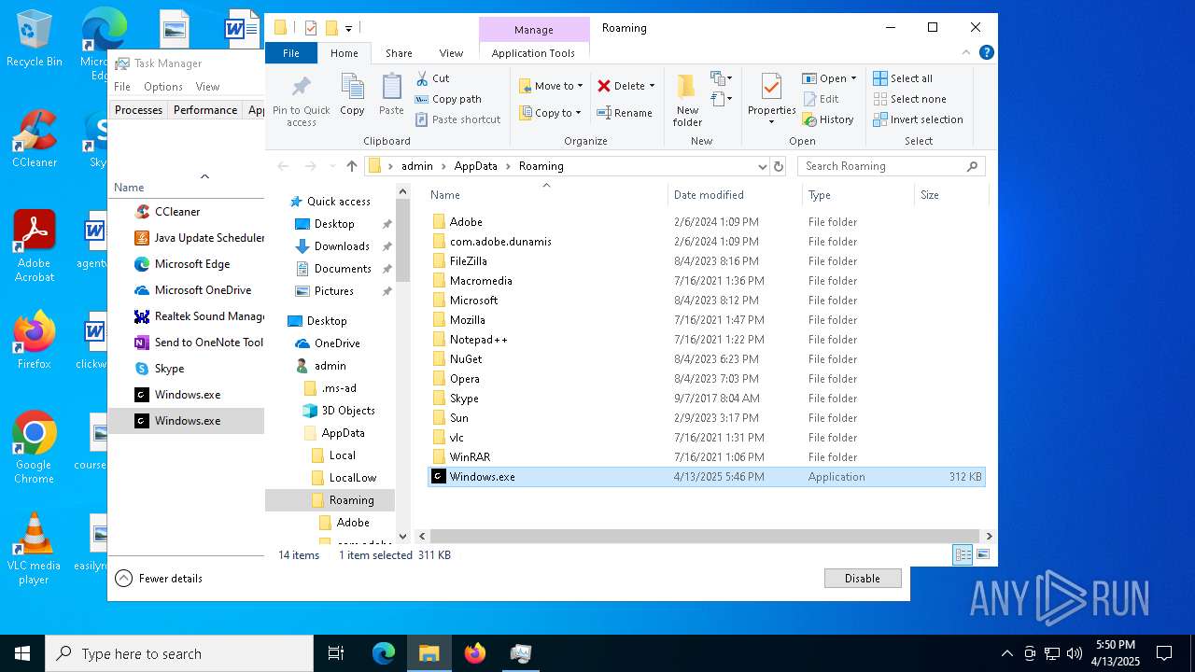Click the Rename ribbon button

[625, 113]
